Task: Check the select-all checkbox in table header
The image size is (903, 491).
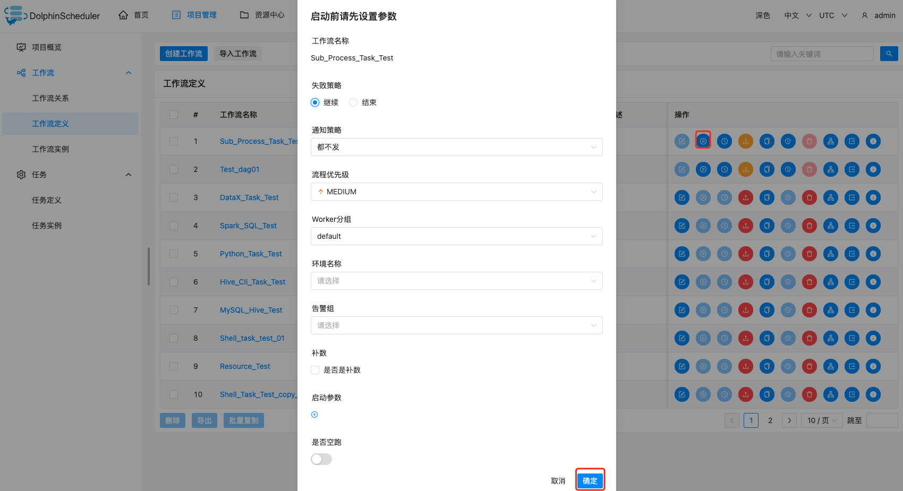Action: [174, 115]
